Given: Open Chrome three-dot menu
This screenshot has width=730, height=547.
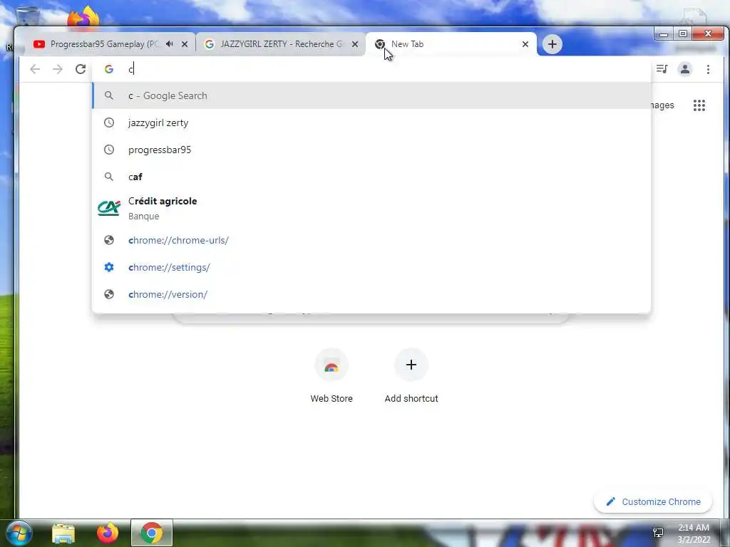Looking at the screenshot, I should [708, 69].
